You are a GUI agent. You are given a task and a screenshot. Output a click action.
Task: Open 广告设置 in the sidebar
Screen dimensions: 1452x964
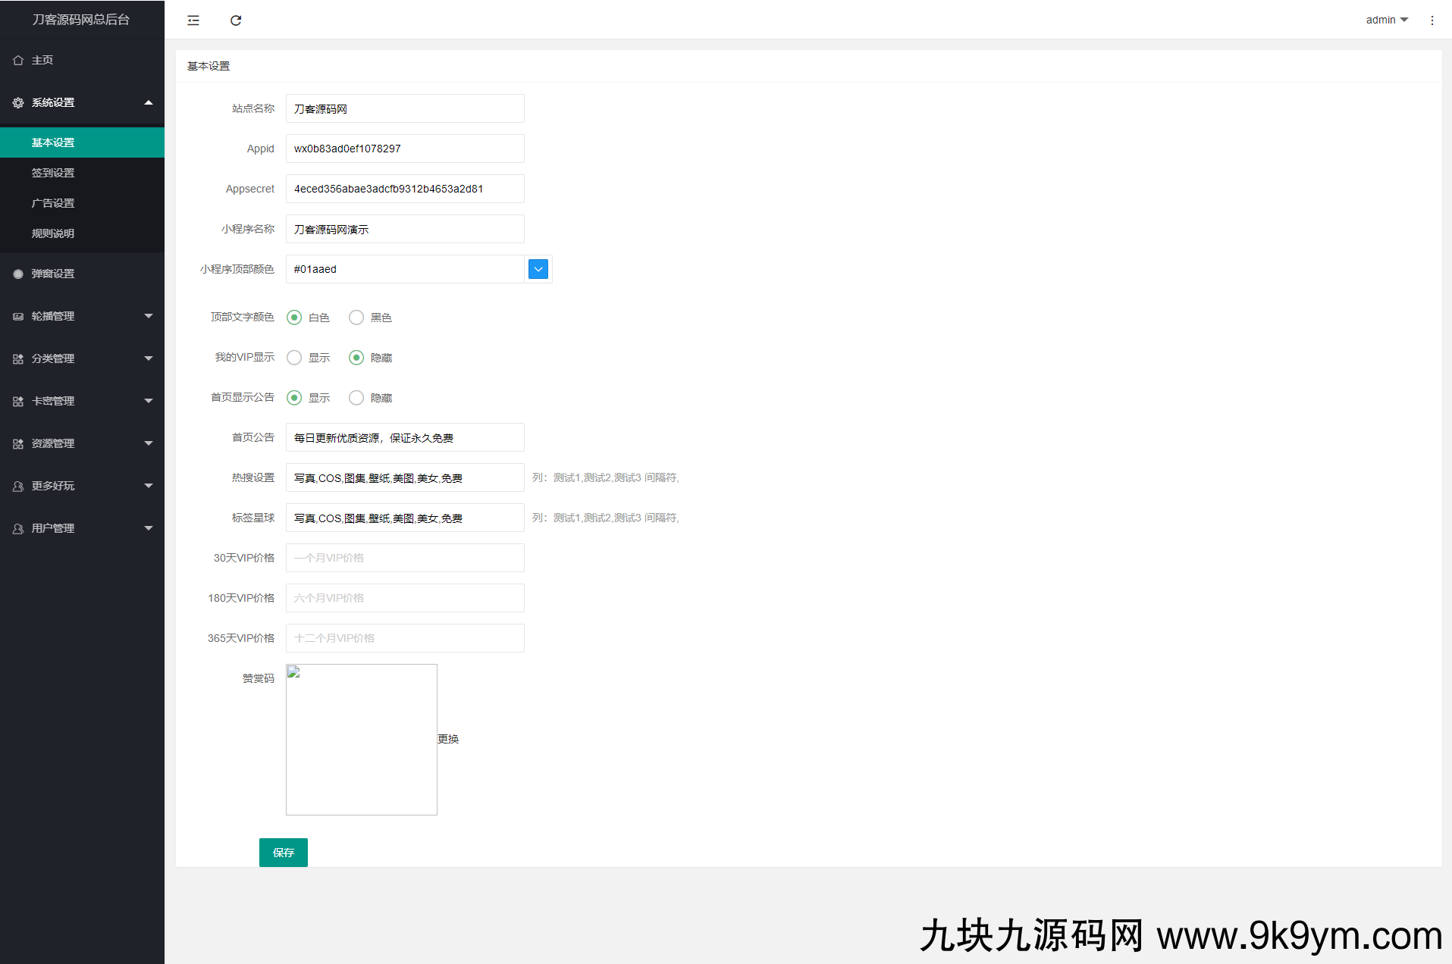point(53,203)
